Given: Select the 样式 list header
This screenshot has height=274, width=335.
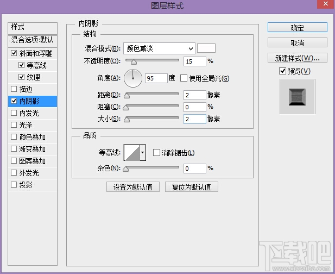Looking at the screenshot, I should tap(33, 28).
